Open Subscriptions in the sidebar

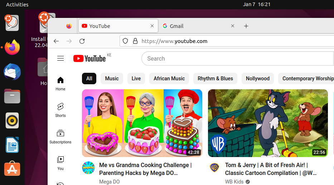click(60, 137)
